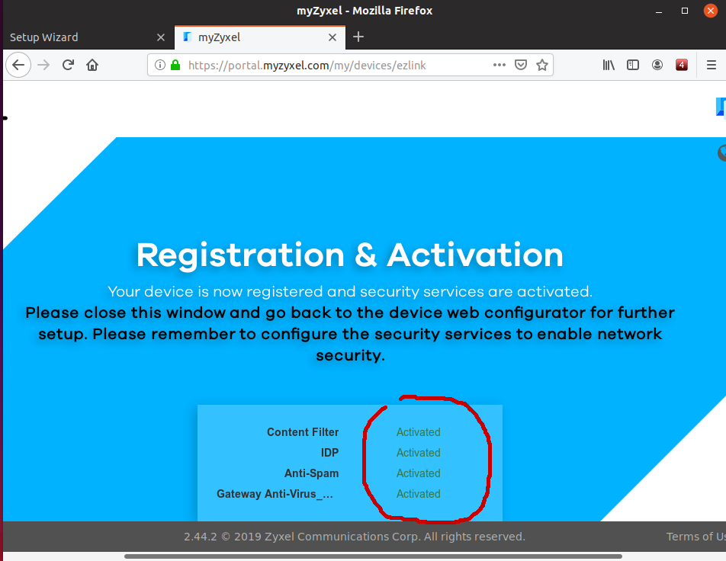Show site information icon in address bar
This screenshot has height=561, width=726.
tap(159, 65)
